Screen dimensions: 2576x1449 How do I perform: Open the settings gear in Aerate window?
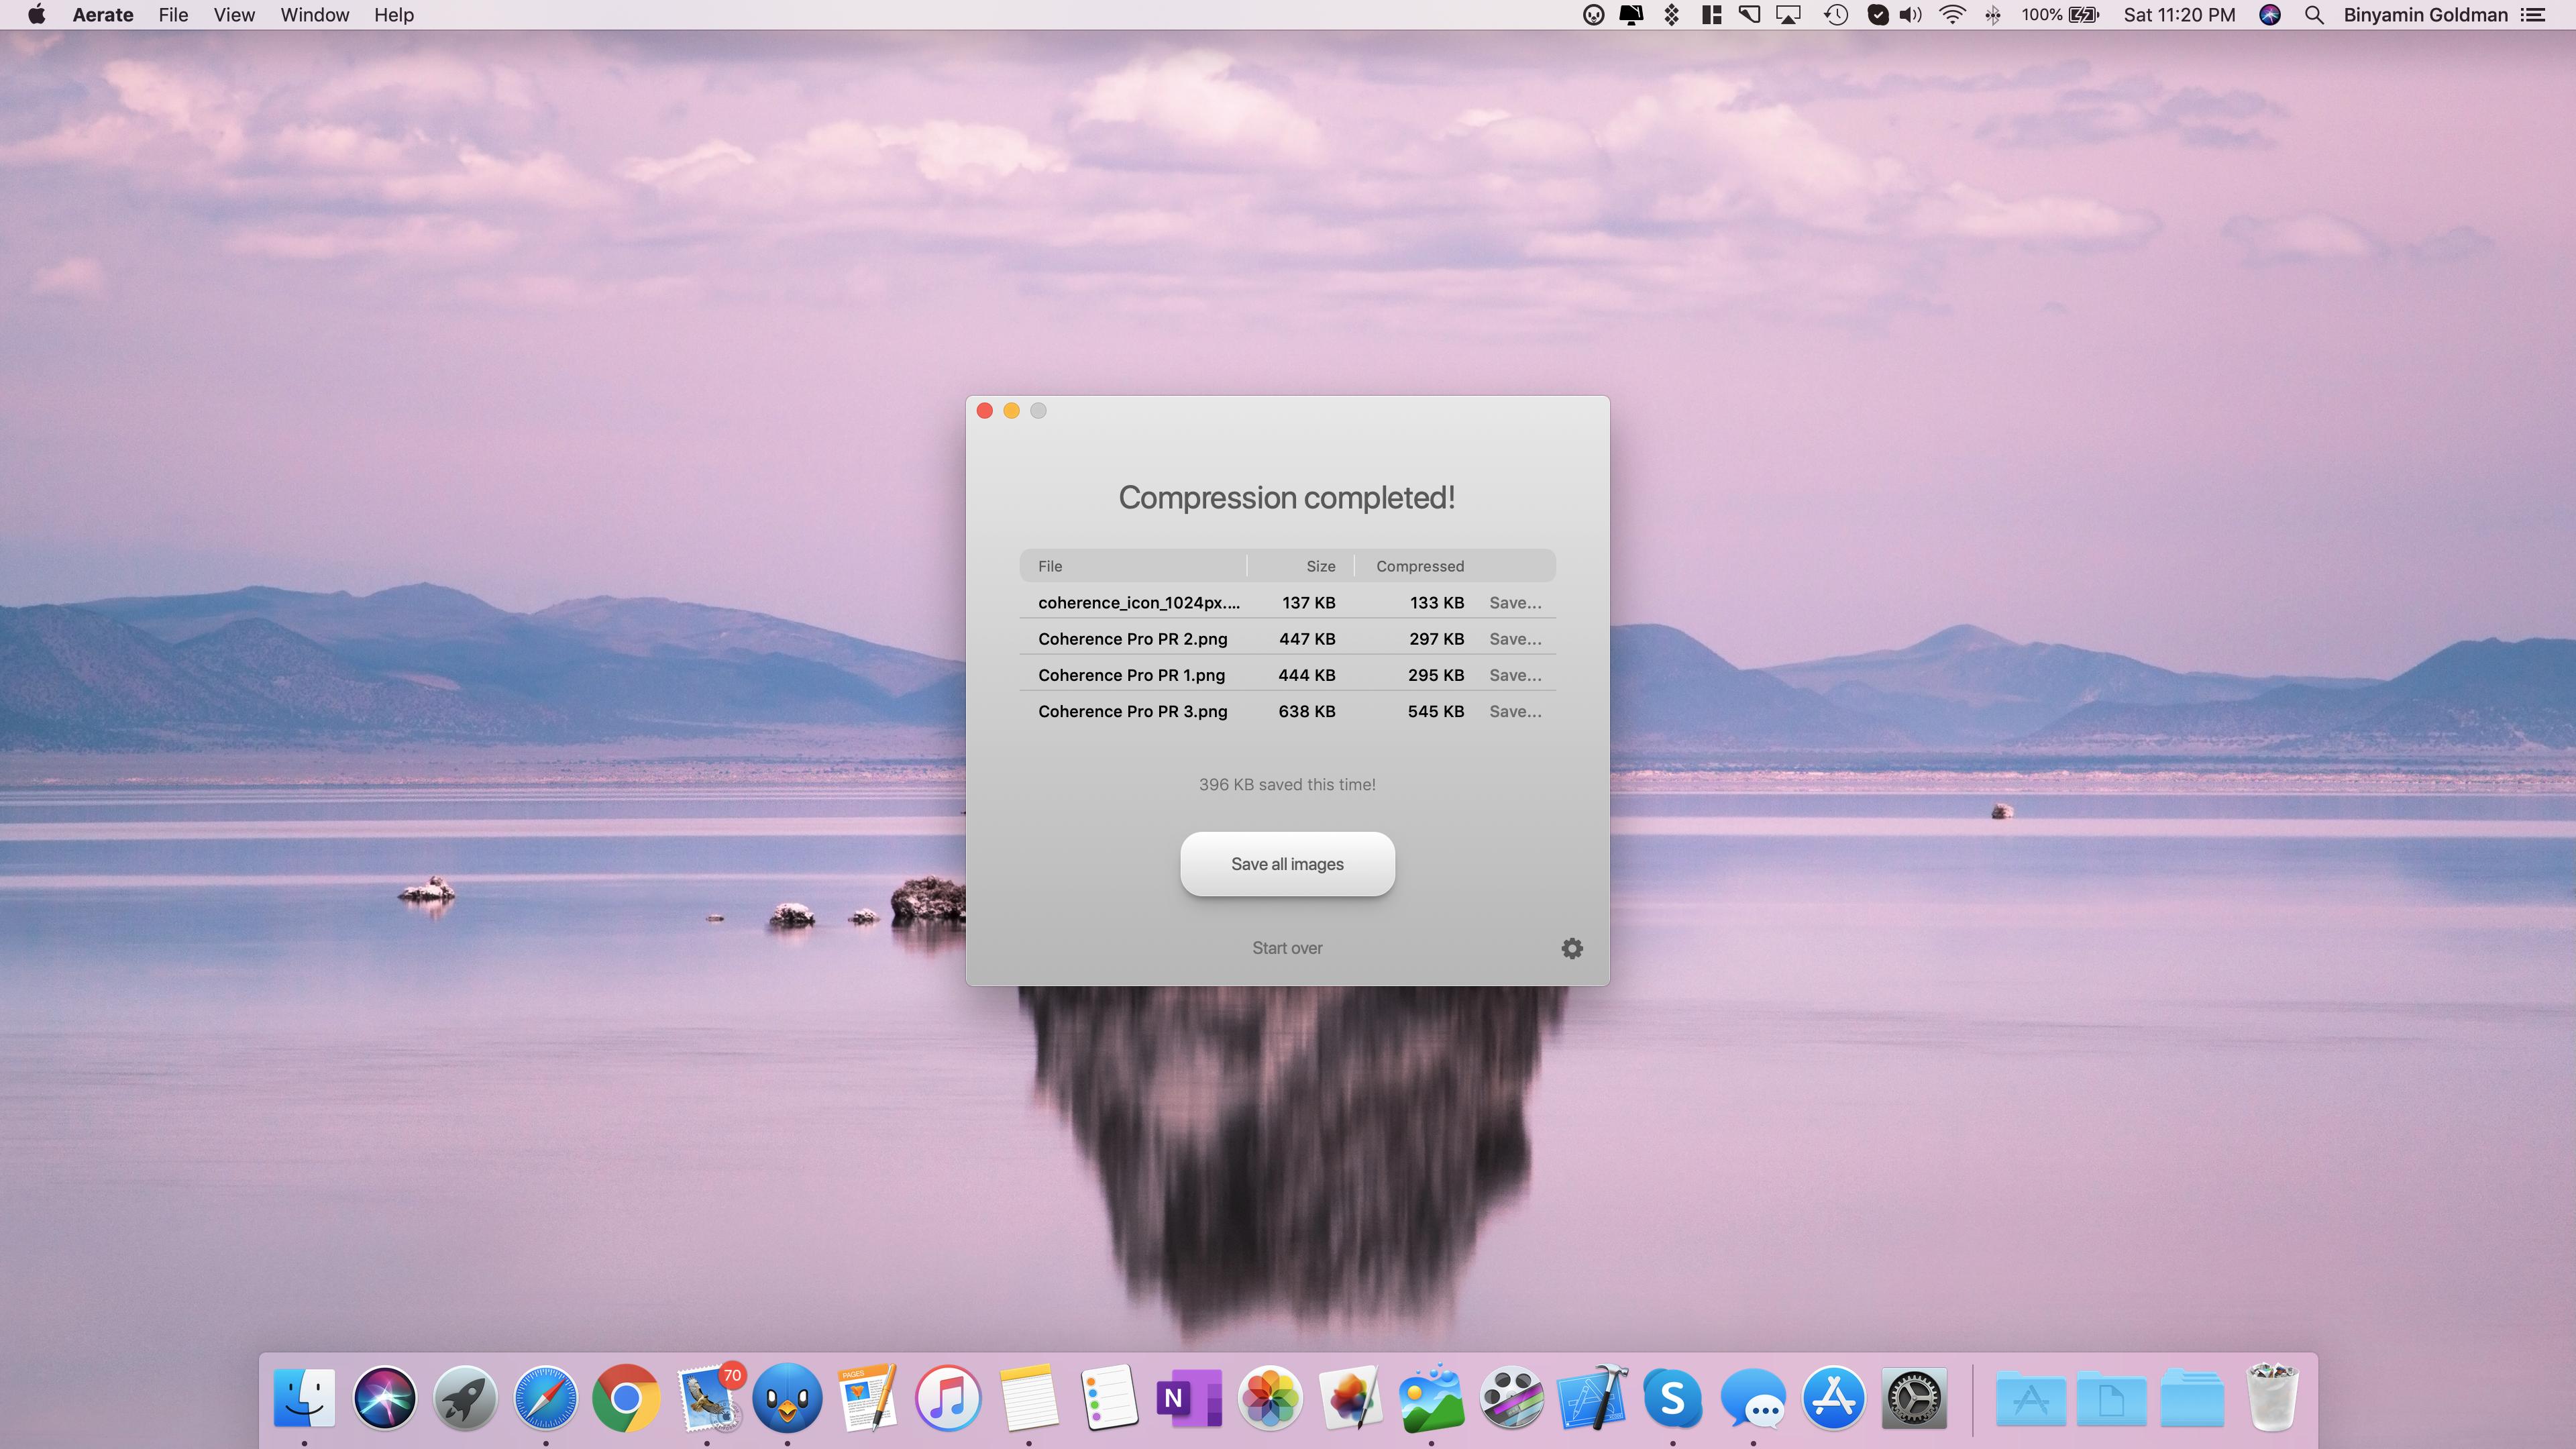tap(1572, 948)
